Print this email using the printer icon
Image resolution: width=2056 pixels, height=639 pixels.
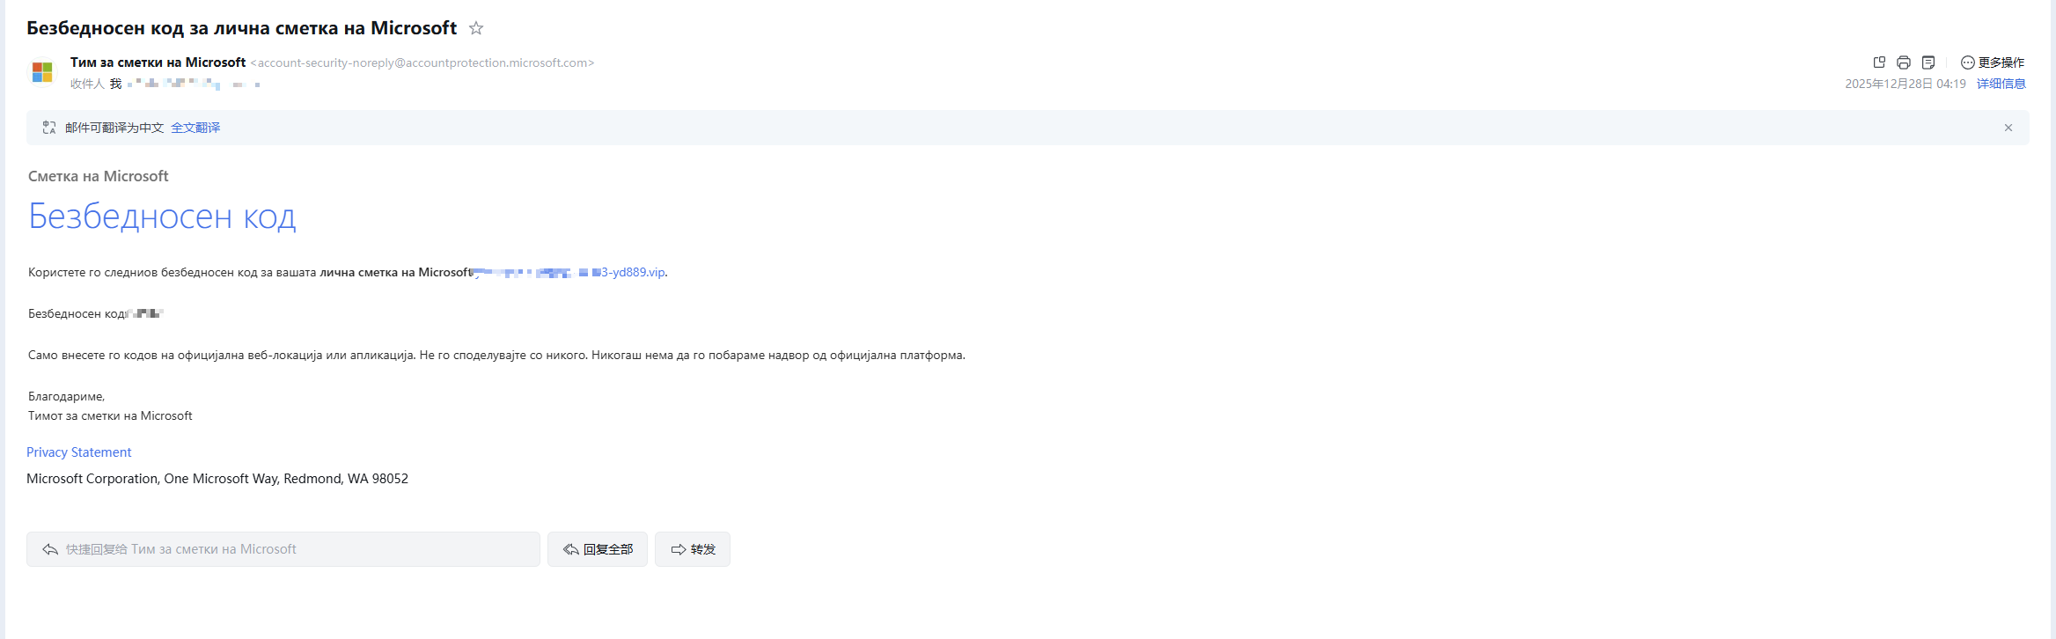pos(1904,62)
